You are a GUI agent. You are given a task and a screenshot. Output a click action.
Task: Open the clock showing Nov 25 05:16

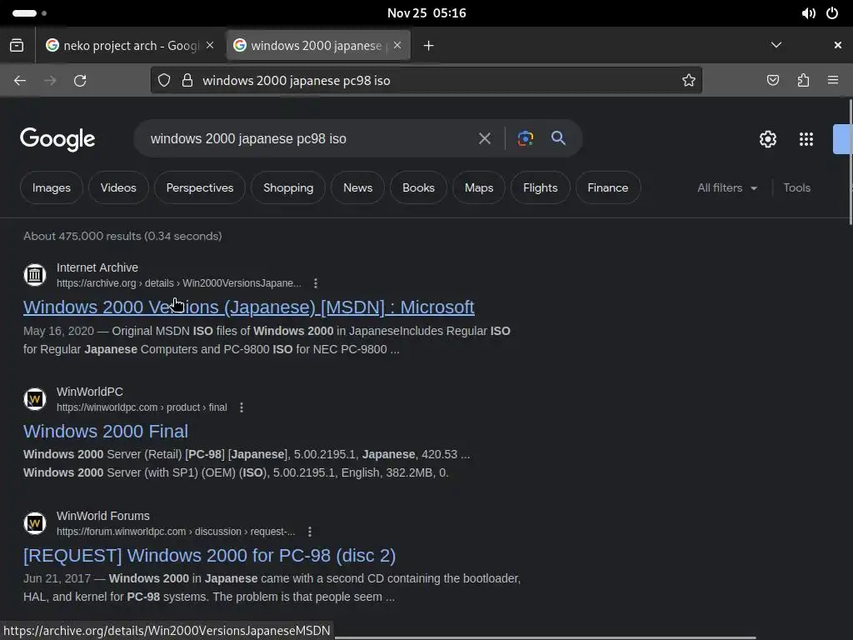tap(426, 13)
